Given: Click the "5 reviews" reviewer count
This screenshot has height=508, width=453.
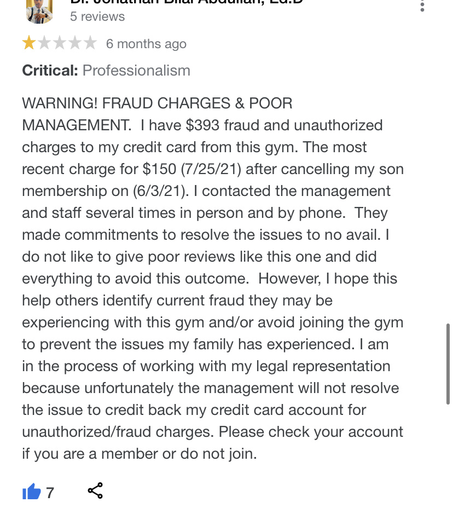Looking at the screenshot, I should (97, 16).
